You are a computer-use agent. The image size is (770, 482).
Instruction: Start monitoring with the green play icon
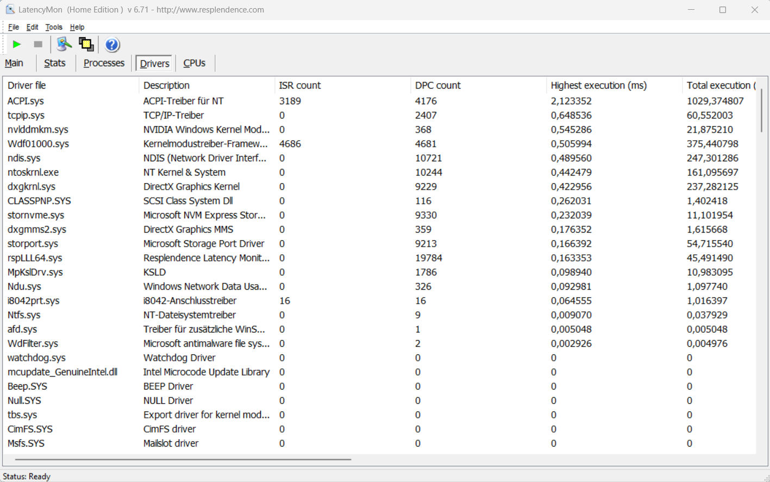(17, 45)
